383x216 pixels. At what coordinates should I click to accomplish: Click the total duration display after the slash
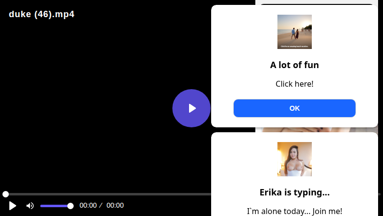click(115, 205)
